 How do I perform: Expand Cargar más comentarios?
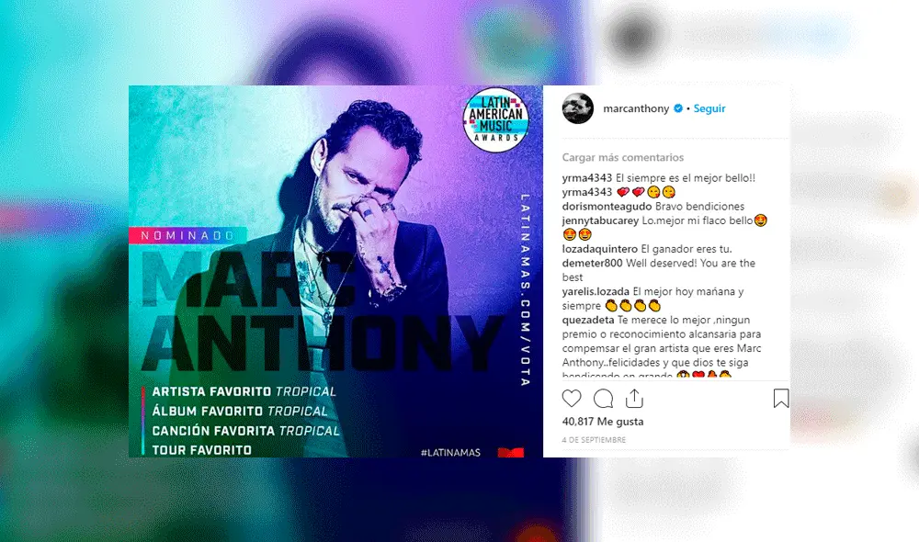622,157
